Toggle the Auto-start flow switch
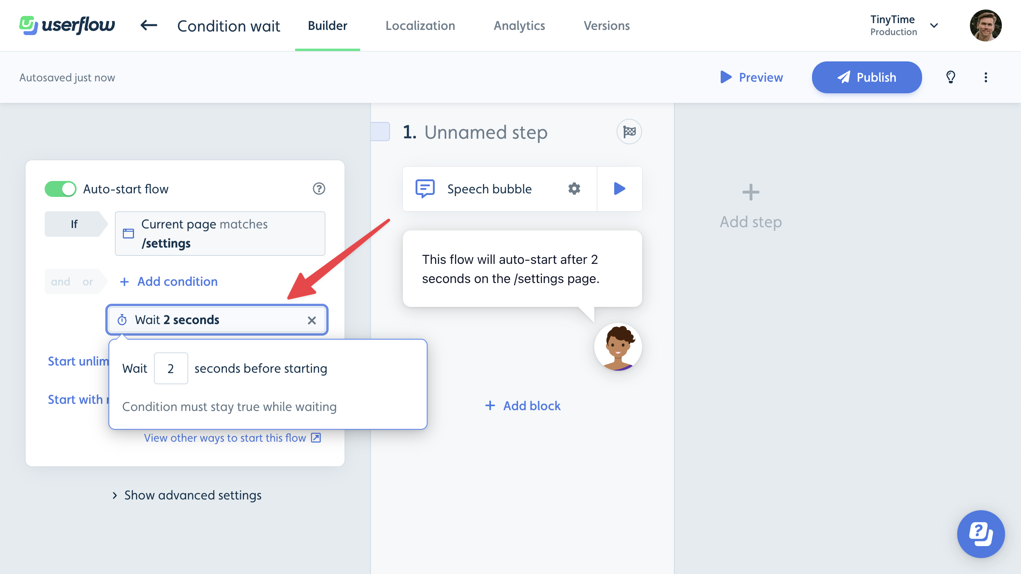 click(x=61, y=189)
